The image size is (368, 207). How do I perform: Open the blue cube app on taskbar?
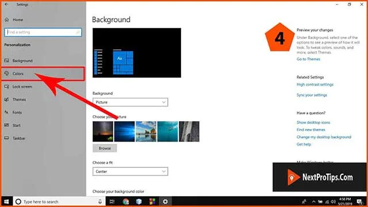point(139,202)
